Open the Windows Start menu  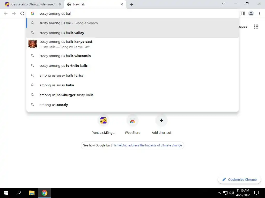point(6,193)
